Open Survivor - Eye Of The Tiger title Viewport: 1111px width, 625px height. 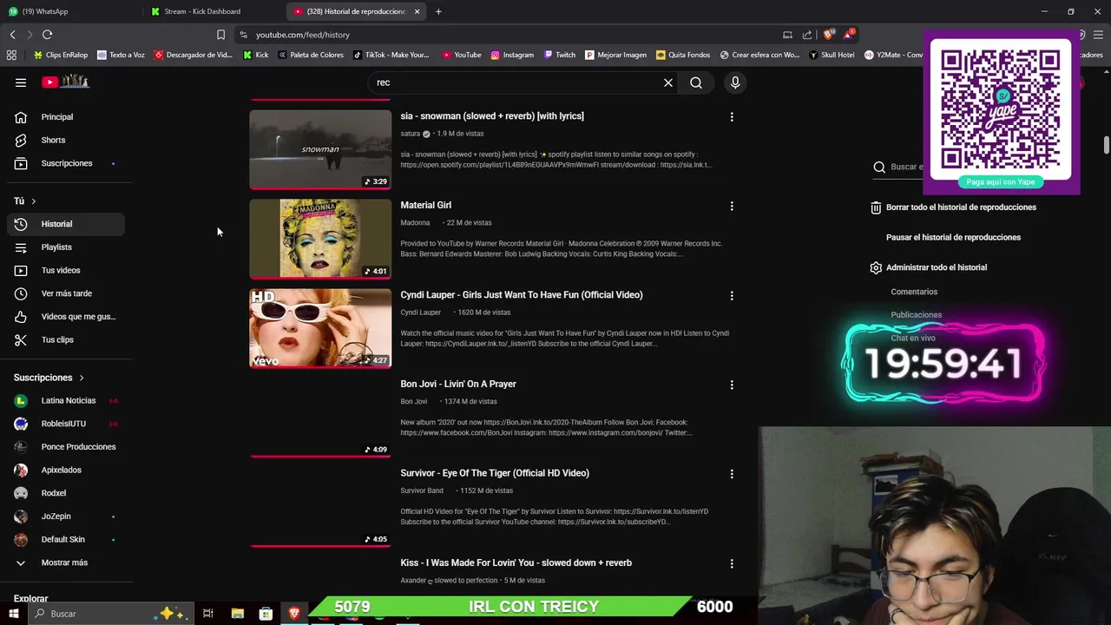click(495, 473)
